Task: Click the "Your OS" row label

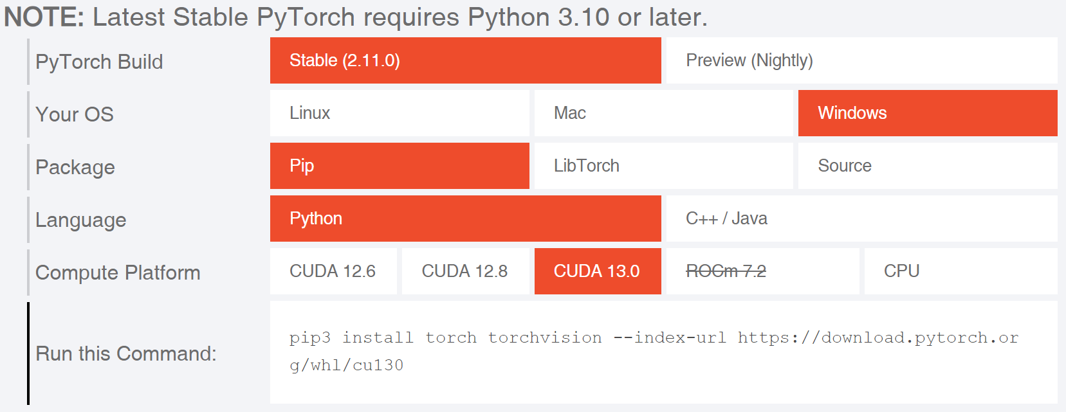Action: pos(75,114)
